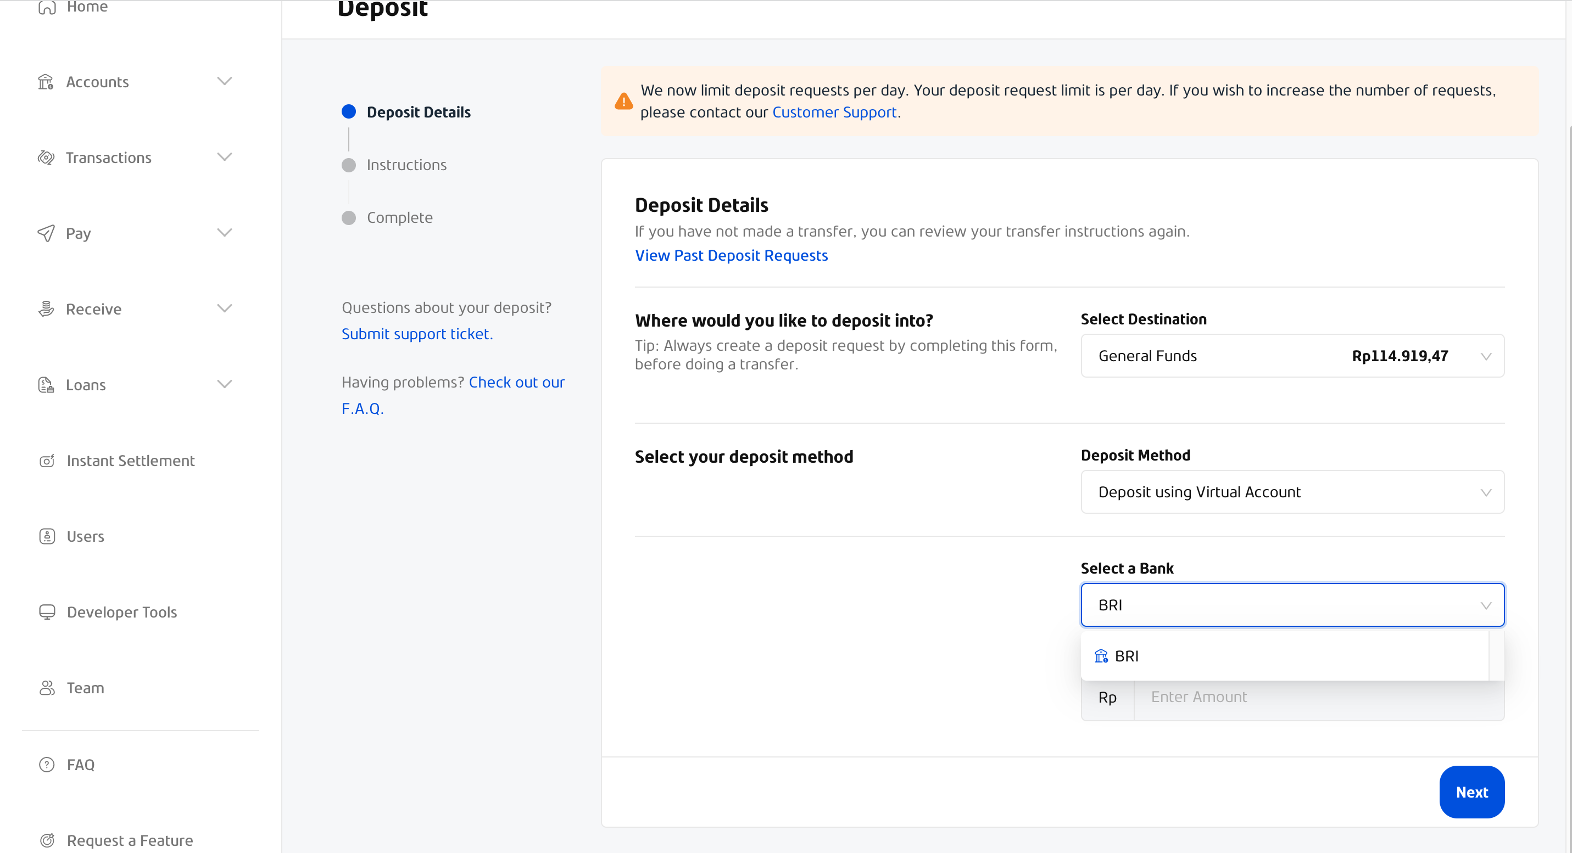Image resolution: width=1572 pixels, height=853 pixels.
Task: Expand the Loans menu chevron
Action: coord(225,384)
